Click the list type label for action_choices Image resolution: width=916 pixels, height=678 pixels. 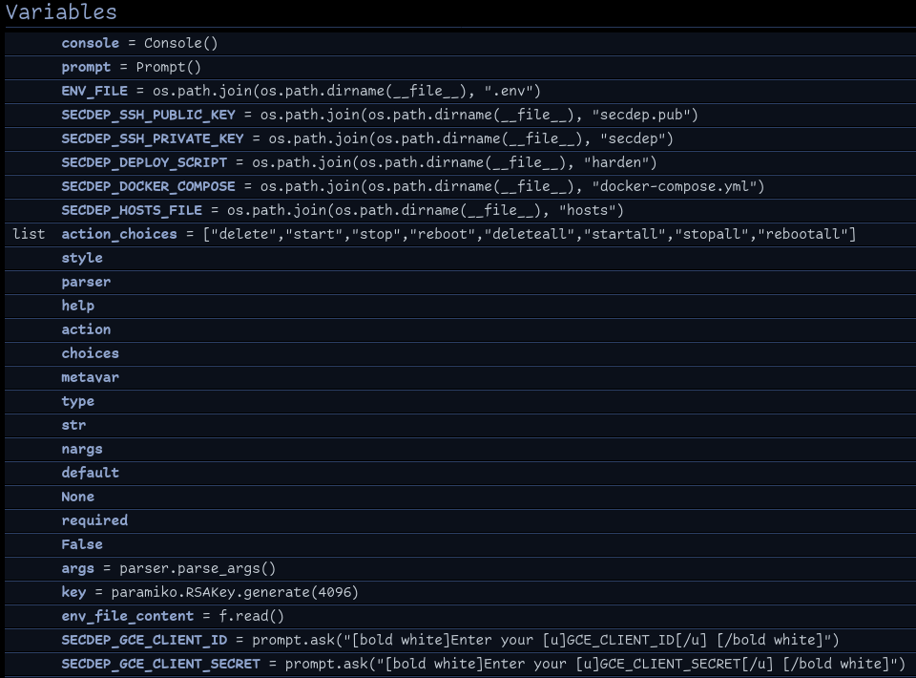click(29, 234)
